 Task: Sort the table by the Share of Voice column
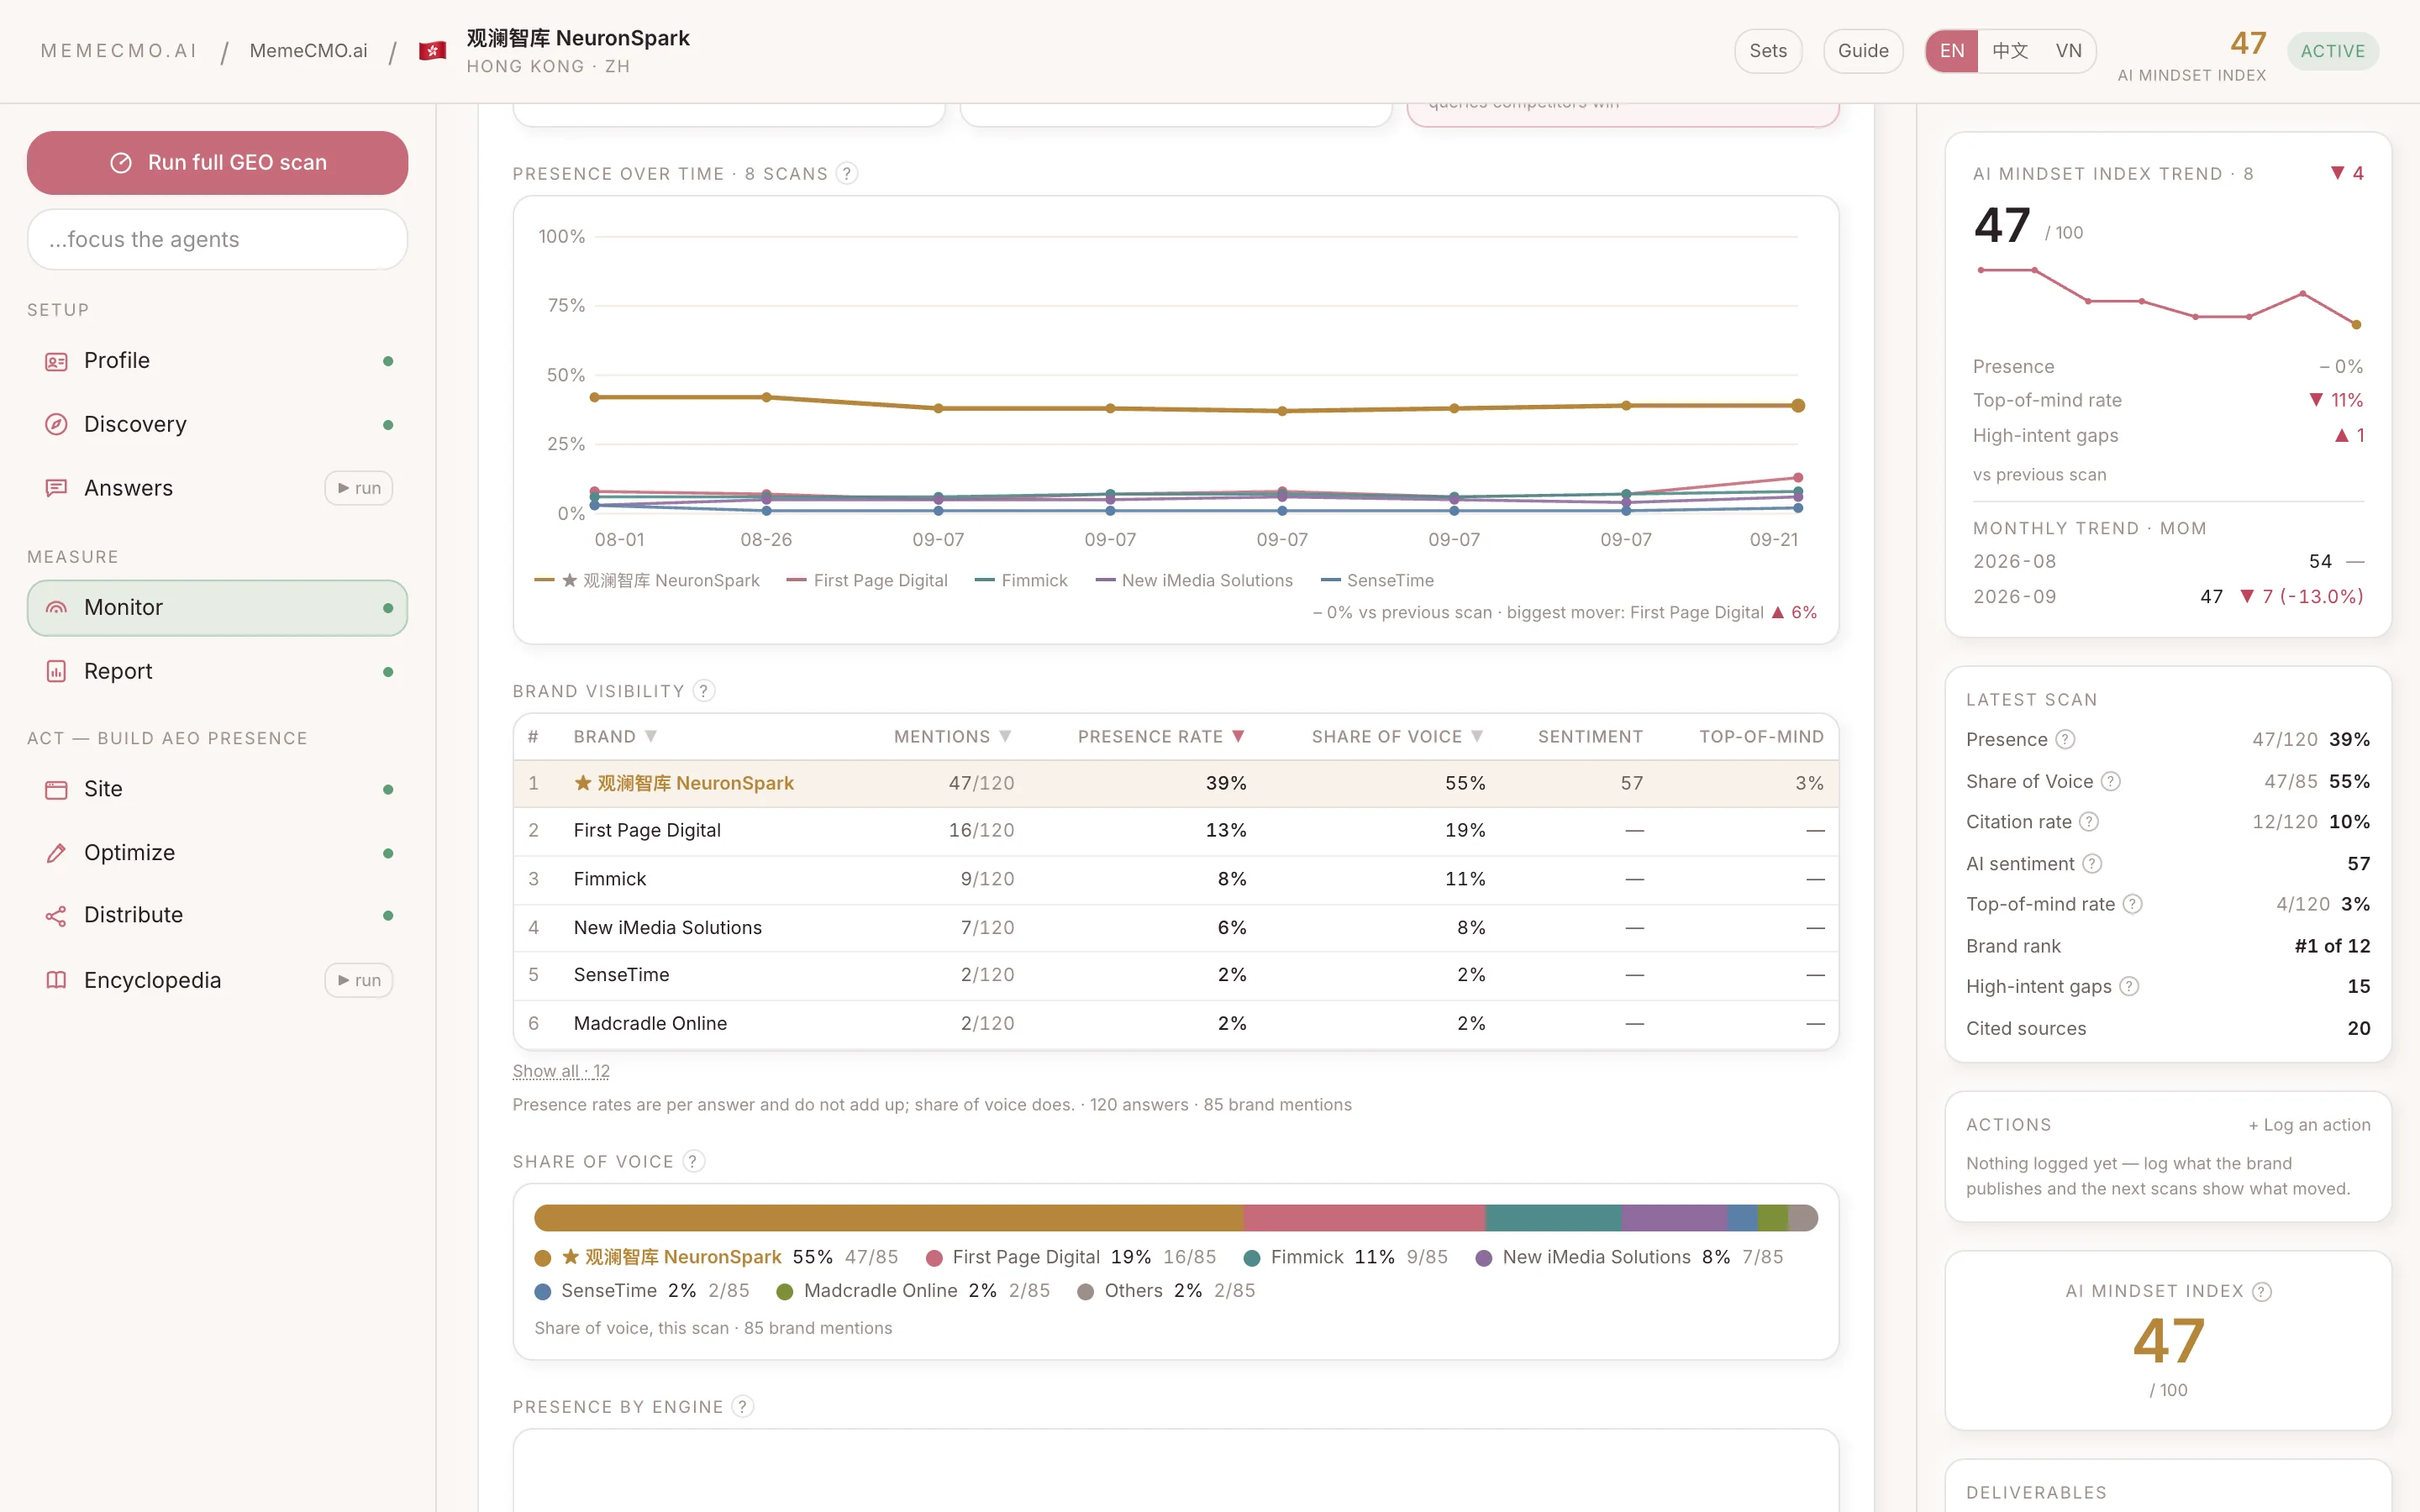pyautogui.click(x=1397, y=736)
